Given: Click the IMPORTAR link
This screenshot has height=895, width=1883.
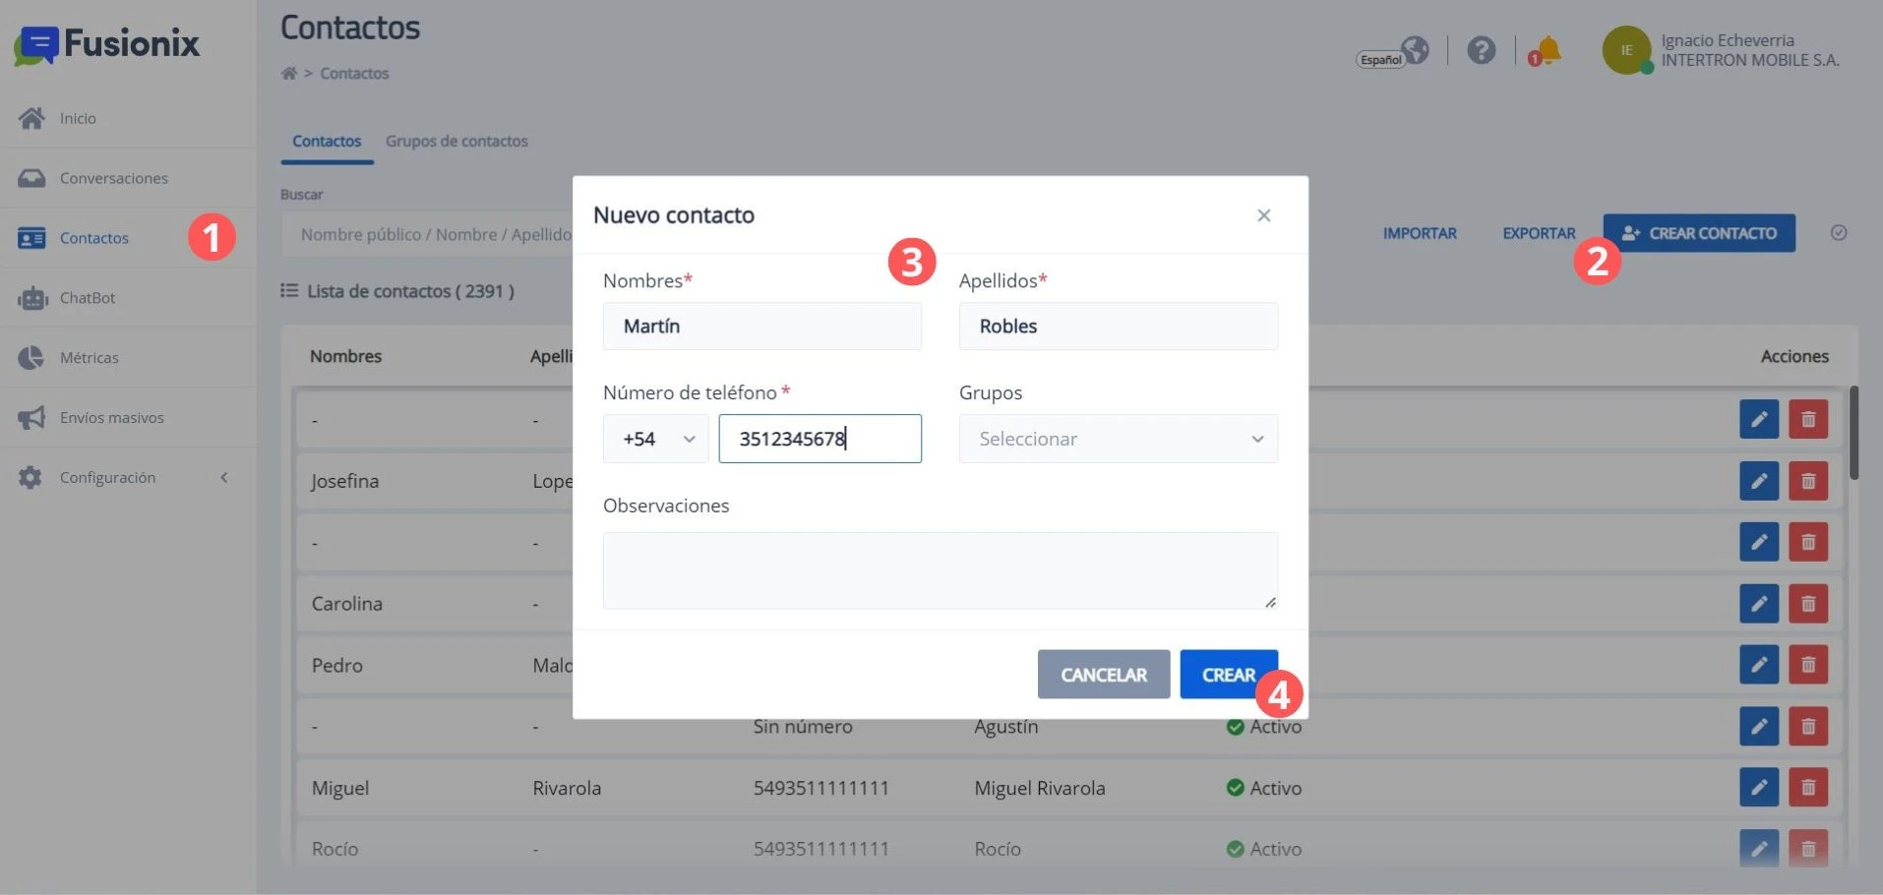Looking at the screenshot, I should [1419, 234].
